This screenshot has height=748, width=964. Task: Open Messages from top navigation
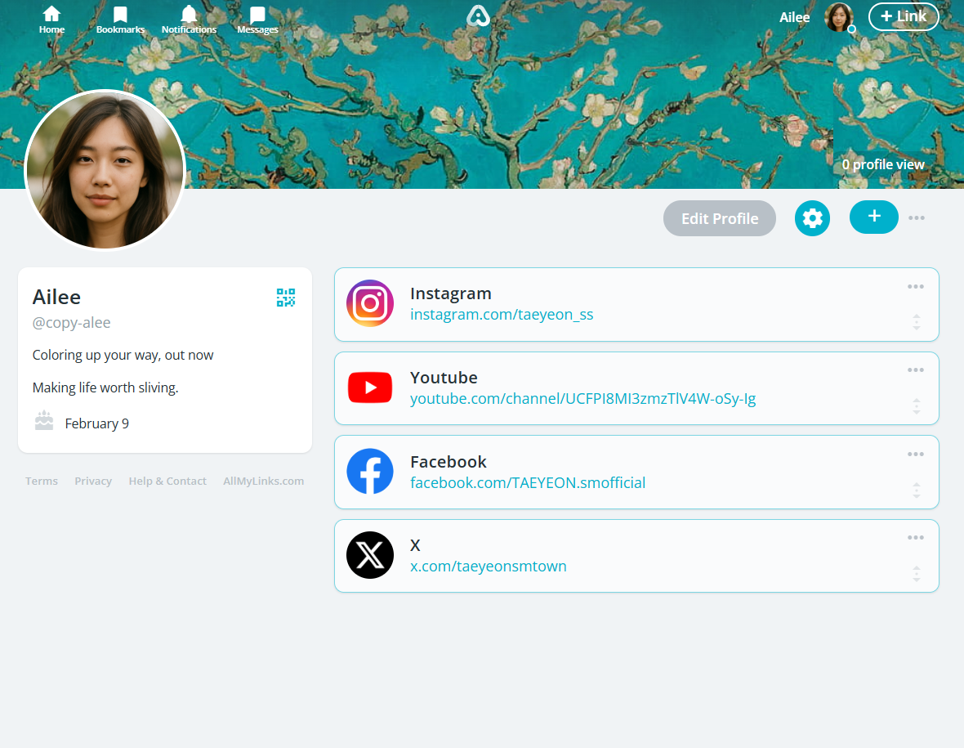(257, 20)
